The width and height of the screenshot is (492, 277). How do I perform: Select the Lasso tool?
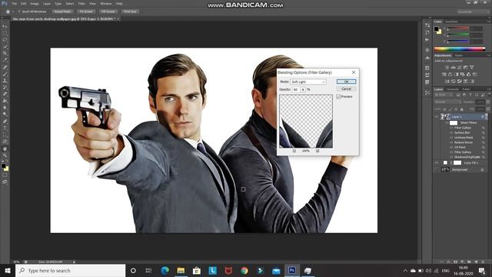click(x=5, y=40)
